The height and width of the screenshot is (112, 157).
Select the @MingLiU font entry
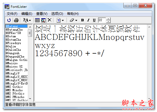pos(16,73)
